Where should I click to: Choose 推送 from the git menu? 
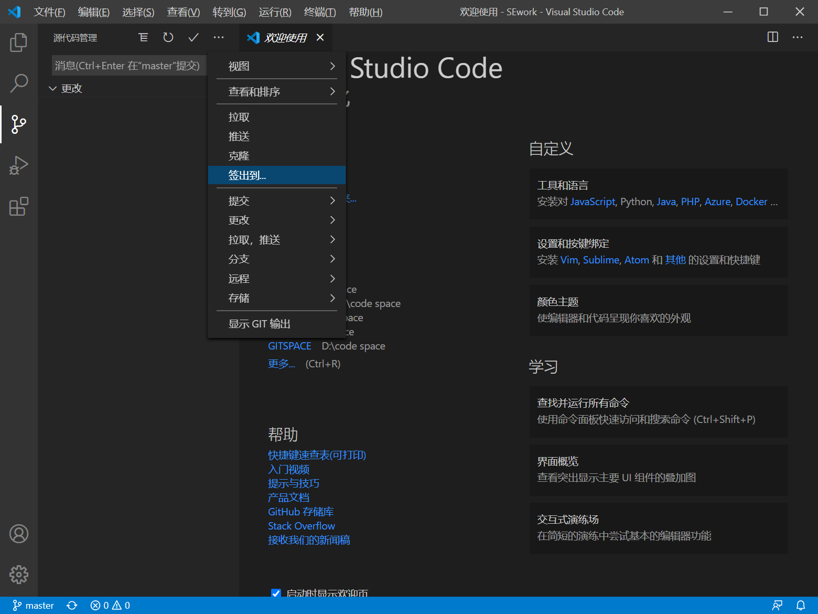(277, 136)
